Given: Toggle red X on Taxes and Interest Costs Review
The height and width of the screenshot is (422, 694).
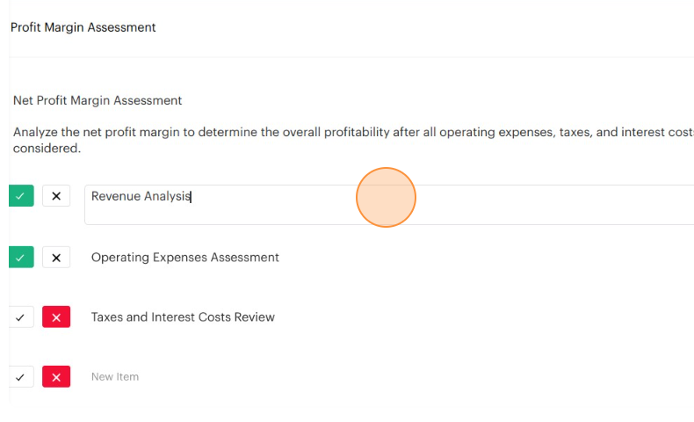Looking at the screenshot, I should click(x=56, y=317).
